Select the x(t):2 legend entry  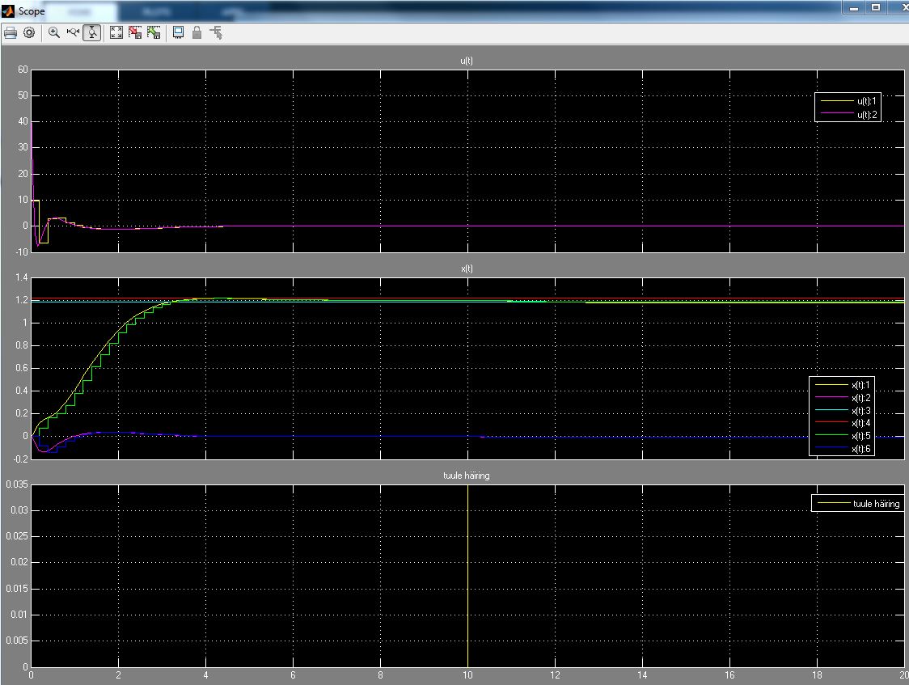[843, 398]
